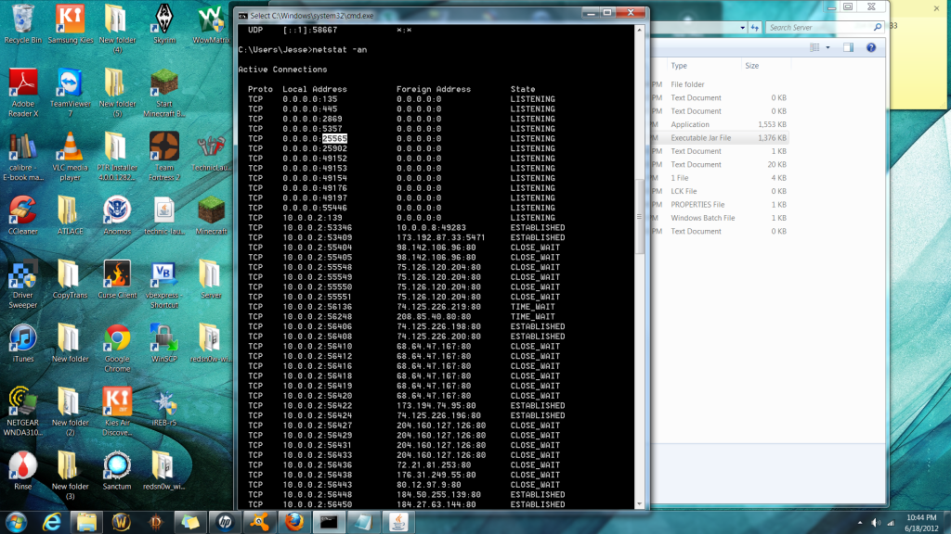Select the Google Chrome desktop icon
Screen dimensions: 951x534
point(117,349)
